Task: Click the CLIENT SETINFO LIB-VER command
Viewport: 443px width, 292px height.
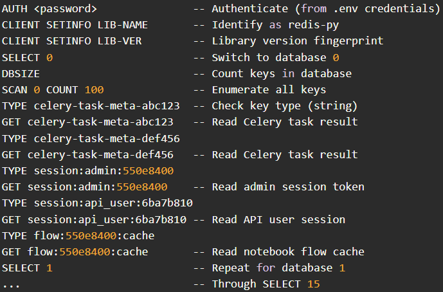Action: [71, 41]
